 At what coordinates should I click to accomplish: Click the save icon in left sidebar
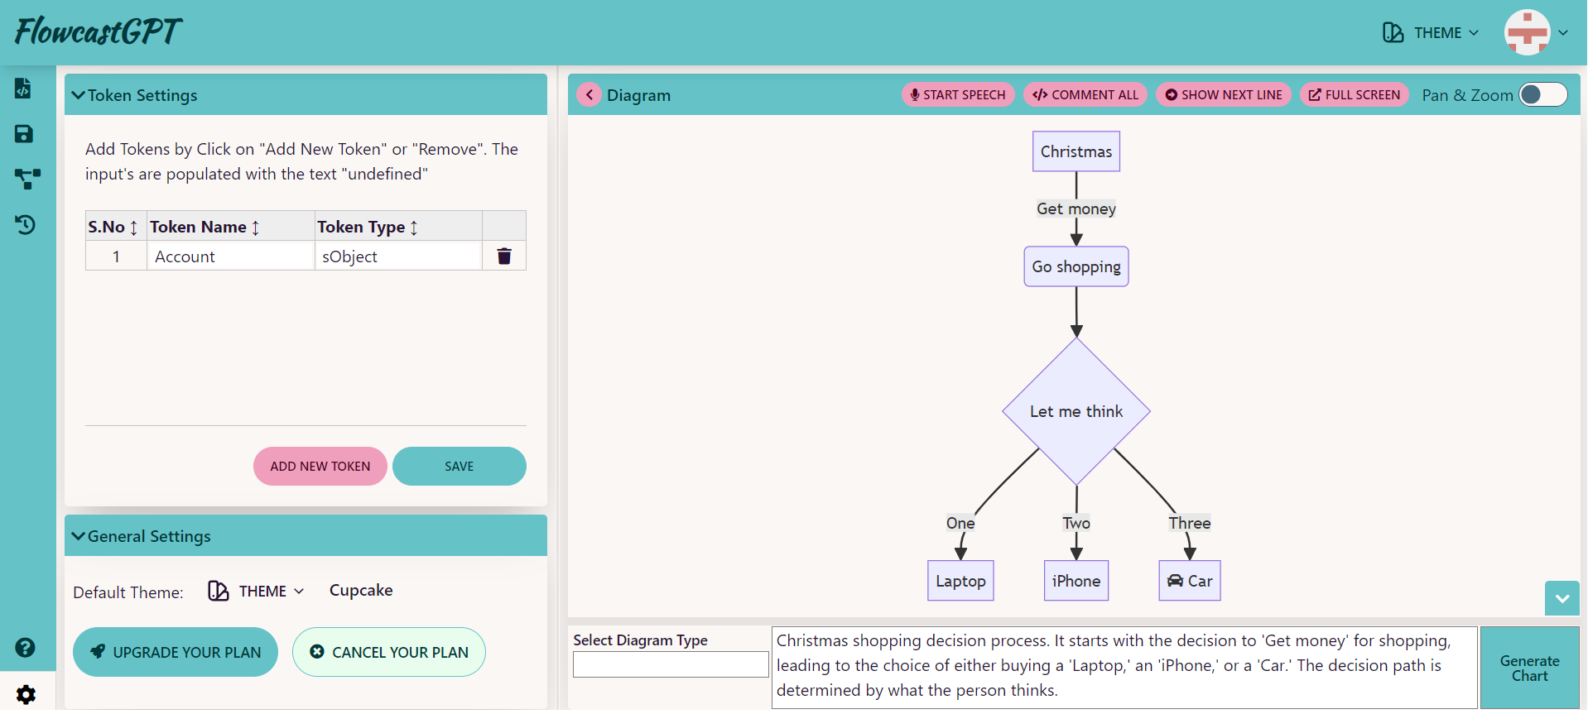tap(24, 134)
